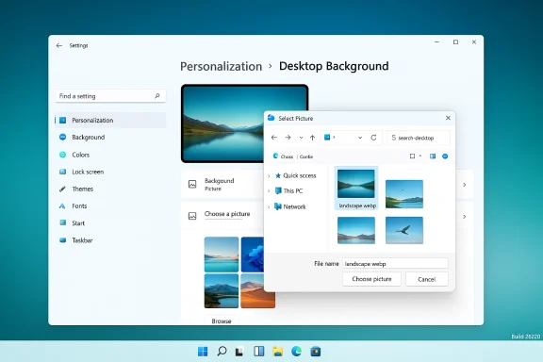Select the mountain lake wallpaper thumbnail
This screenshot has height=362, width=543.
[x=222, y=291]
